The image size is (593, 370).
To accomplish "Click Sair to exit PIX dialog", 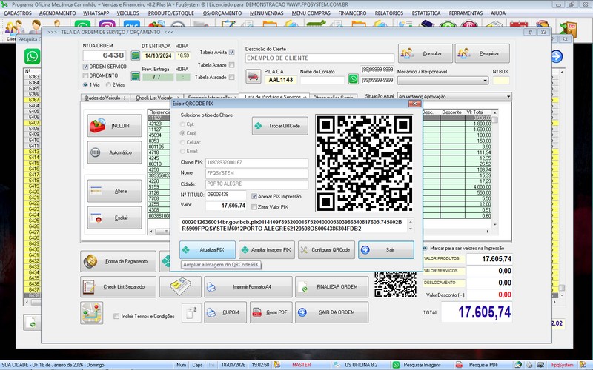I will (386, 250).
